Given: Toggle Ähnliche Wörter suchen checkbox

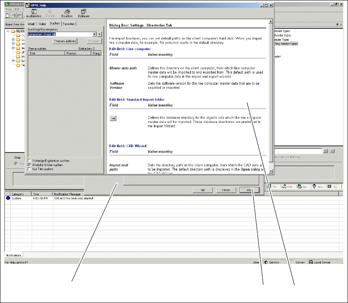Looking at the screenshot, I should pos(29,165).
